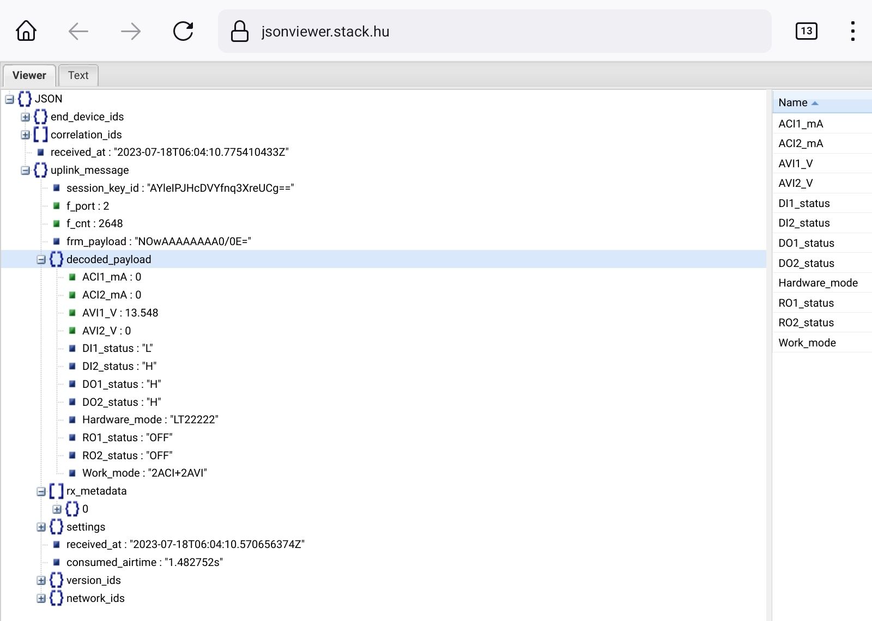
Task: Go to the browser home page
Action: (26, 31)
